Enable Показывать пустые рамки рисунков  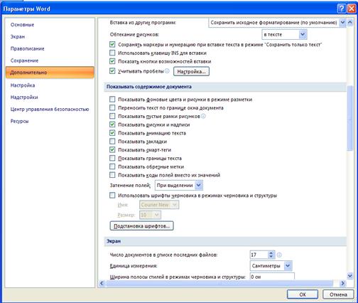112,116
